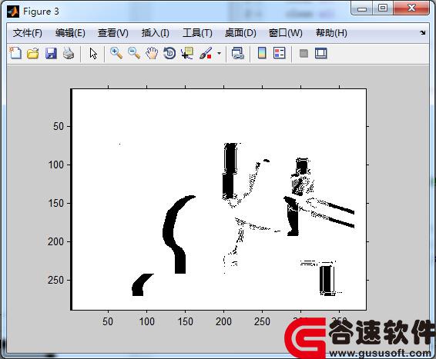
Task: Select the Data Cursor tool
Action: (x=187, y=53)
